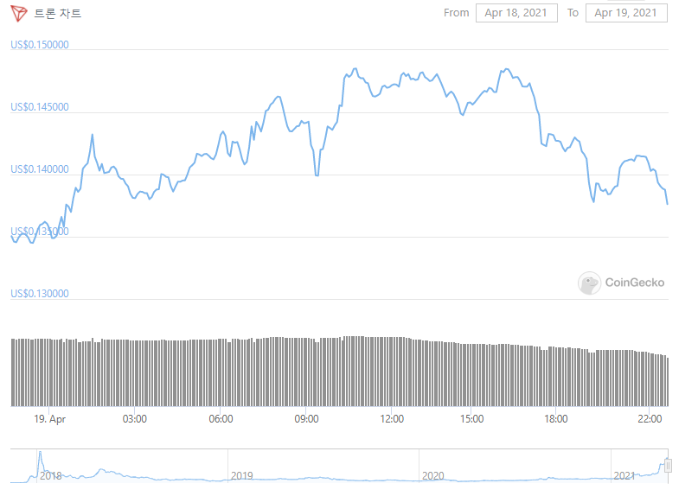698x496 pixels.
Task: Click the To label
Action: click(x=573, y=13)
